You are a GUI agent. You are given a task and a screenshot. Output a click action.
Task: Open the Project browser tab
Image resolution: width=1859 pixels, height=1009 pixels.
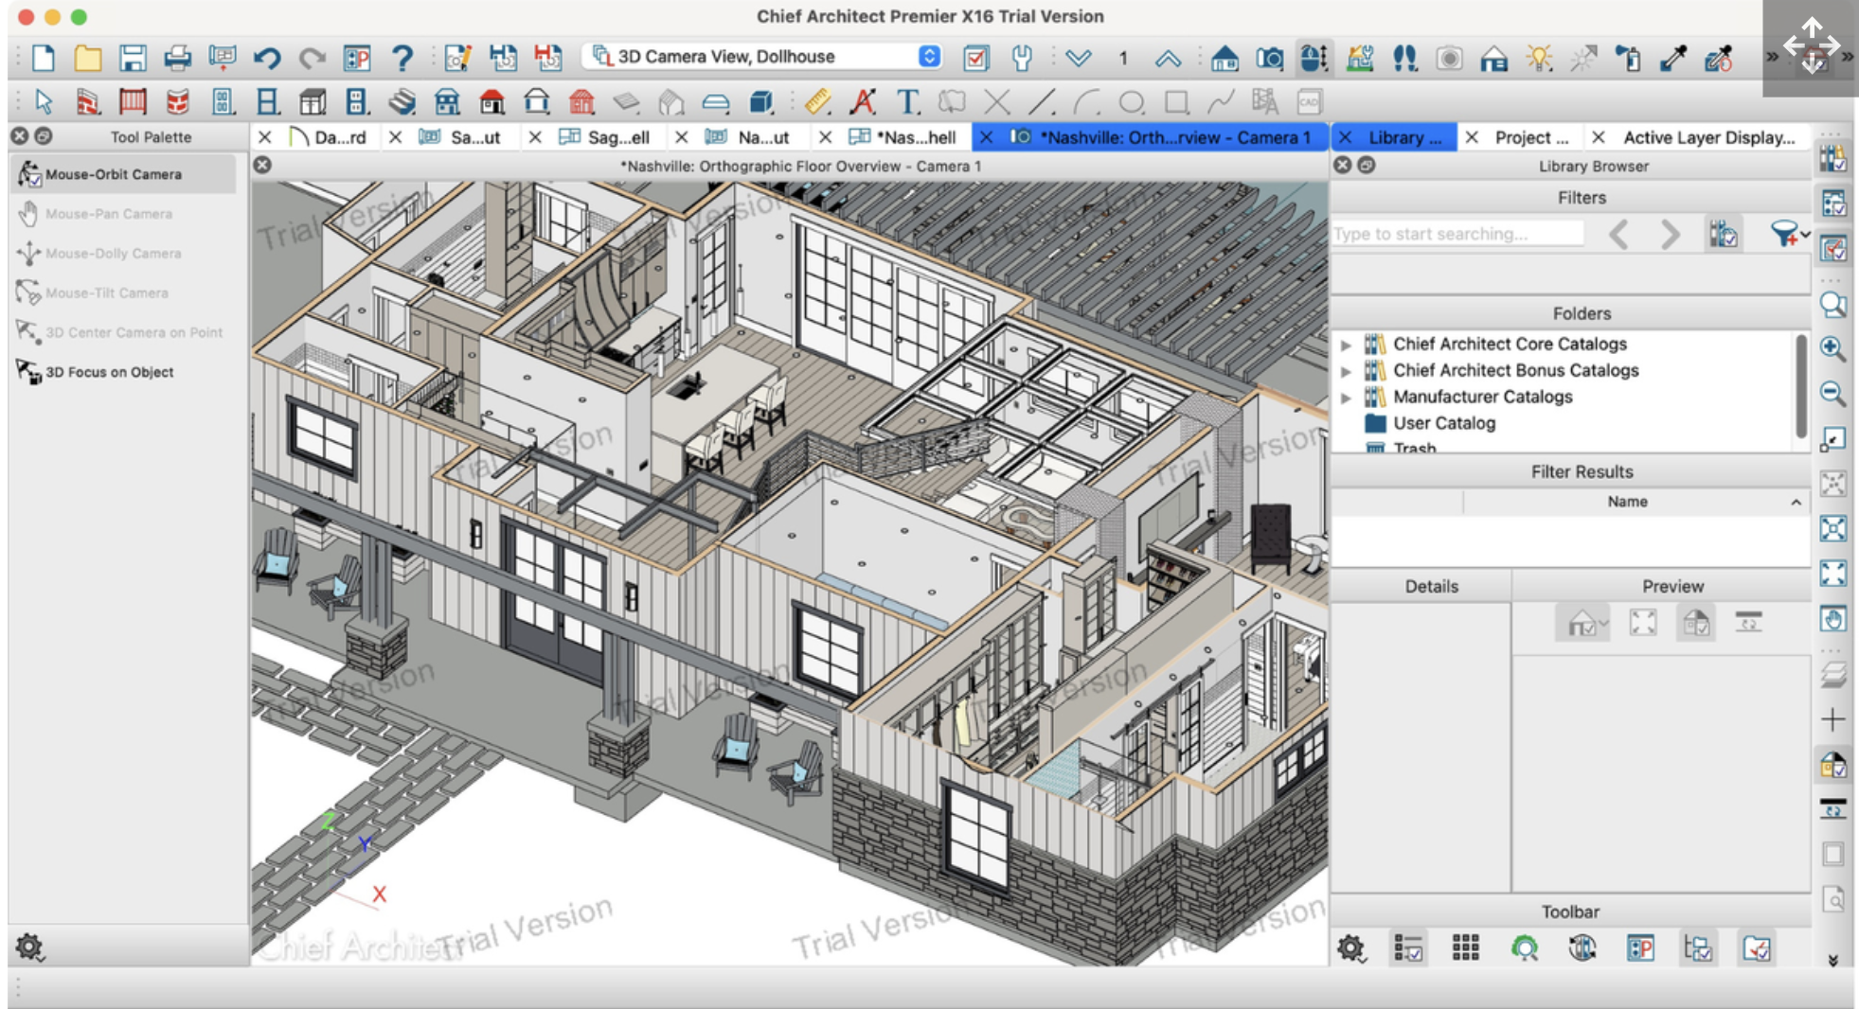tap(1531, 137)
